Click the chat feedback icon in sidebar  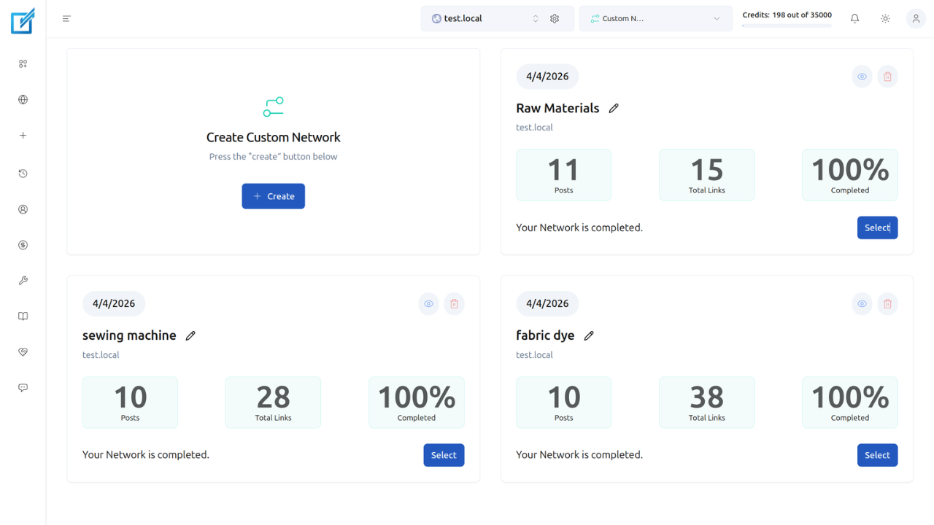pos(23,387)
